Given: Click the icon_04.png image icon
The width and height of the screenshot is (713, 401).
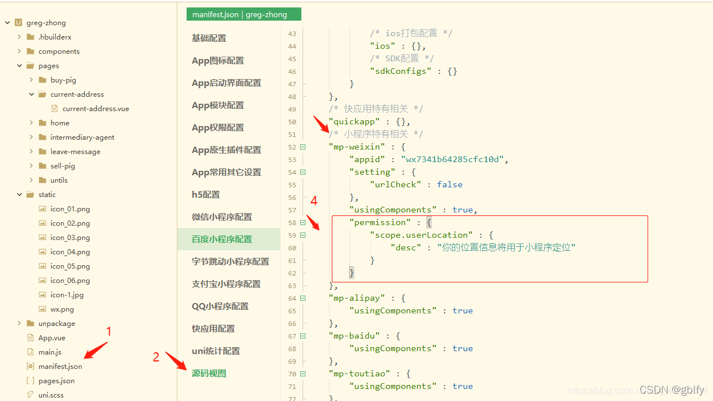Looking at the screenshot, I should (42, 252).
